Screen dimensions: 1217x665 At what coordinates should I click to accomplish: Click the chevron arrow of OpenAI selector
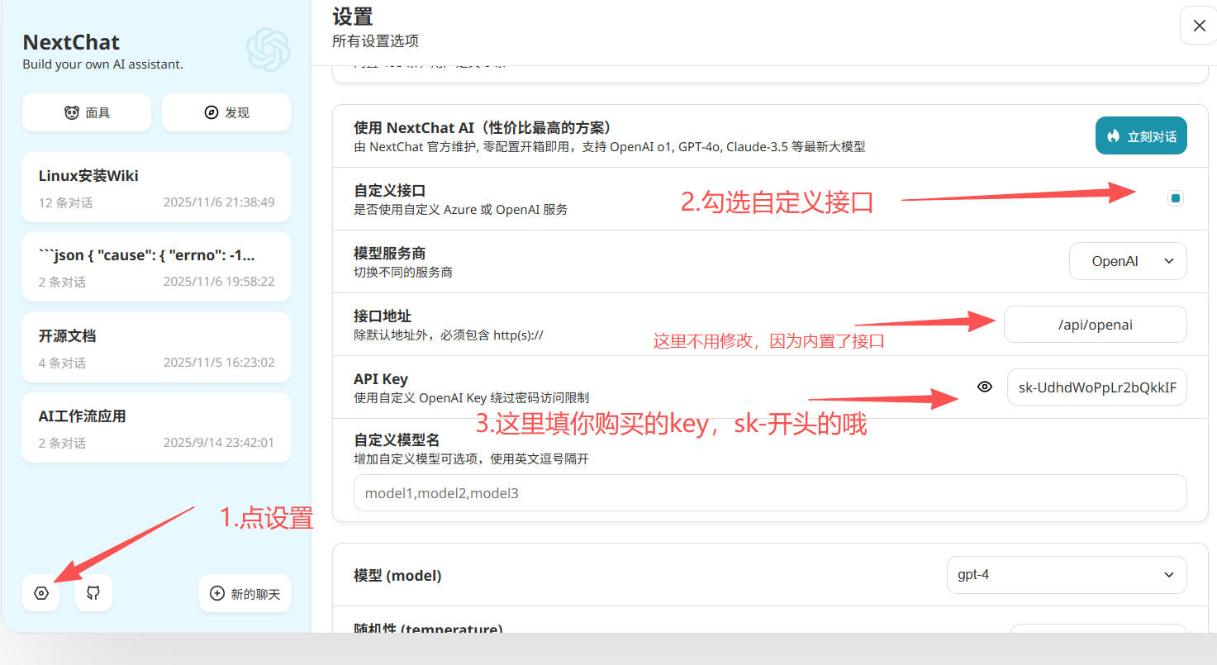(x=1168, y=261)
